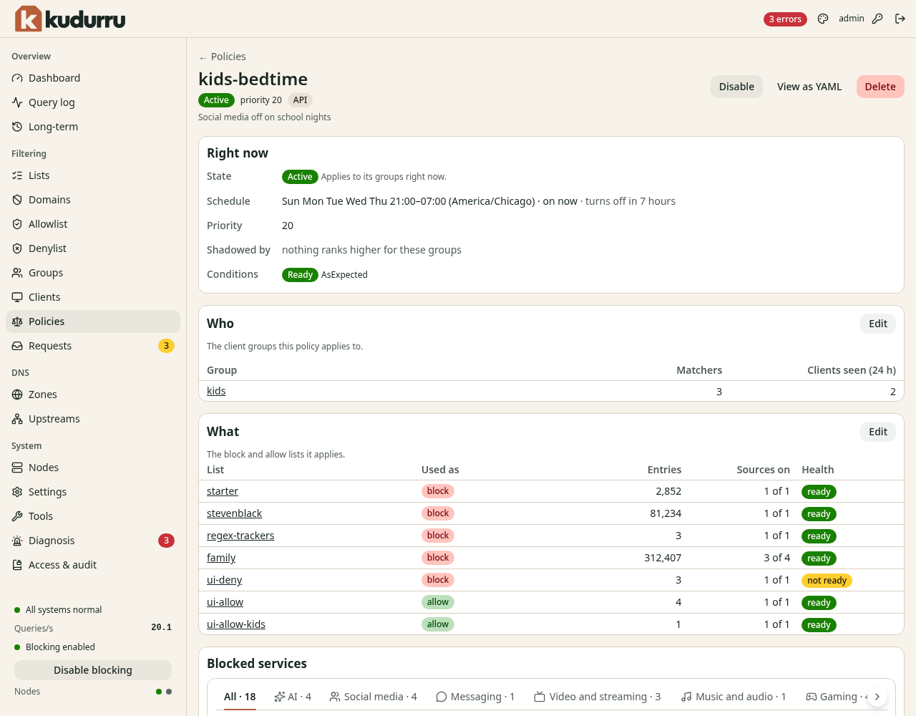Click the key icon next to admin
Viewport: 916px width, 716px height.
pos(877,19)
